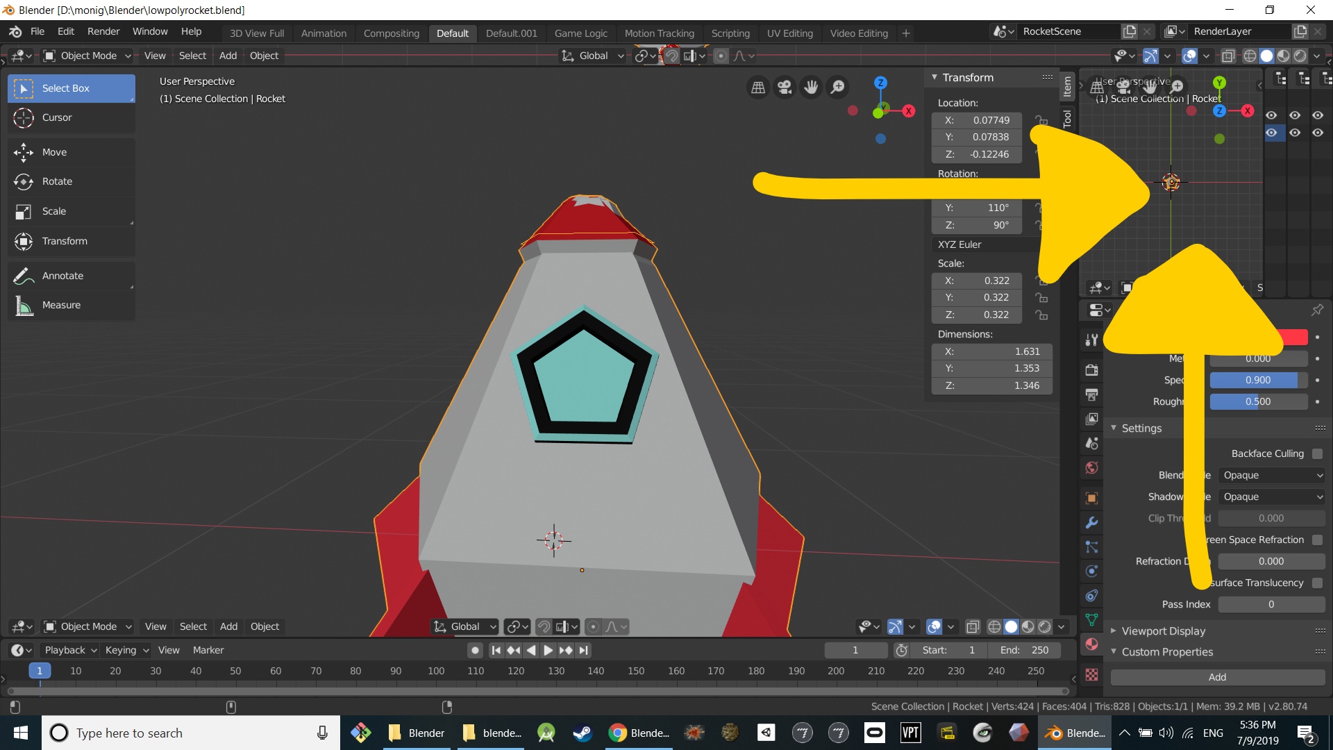Open the Object Mode dropdown in header
1333x750 pixels.
point(87,56)
